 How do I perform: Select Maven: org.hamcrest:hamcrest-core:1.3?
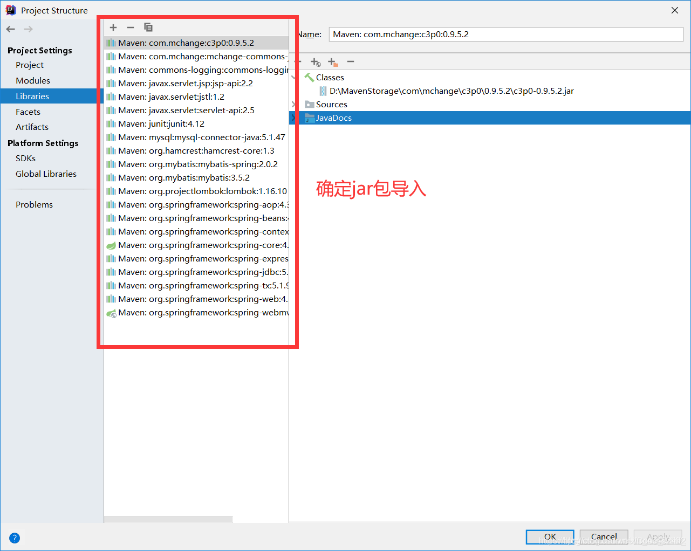[x=196, y=151]
